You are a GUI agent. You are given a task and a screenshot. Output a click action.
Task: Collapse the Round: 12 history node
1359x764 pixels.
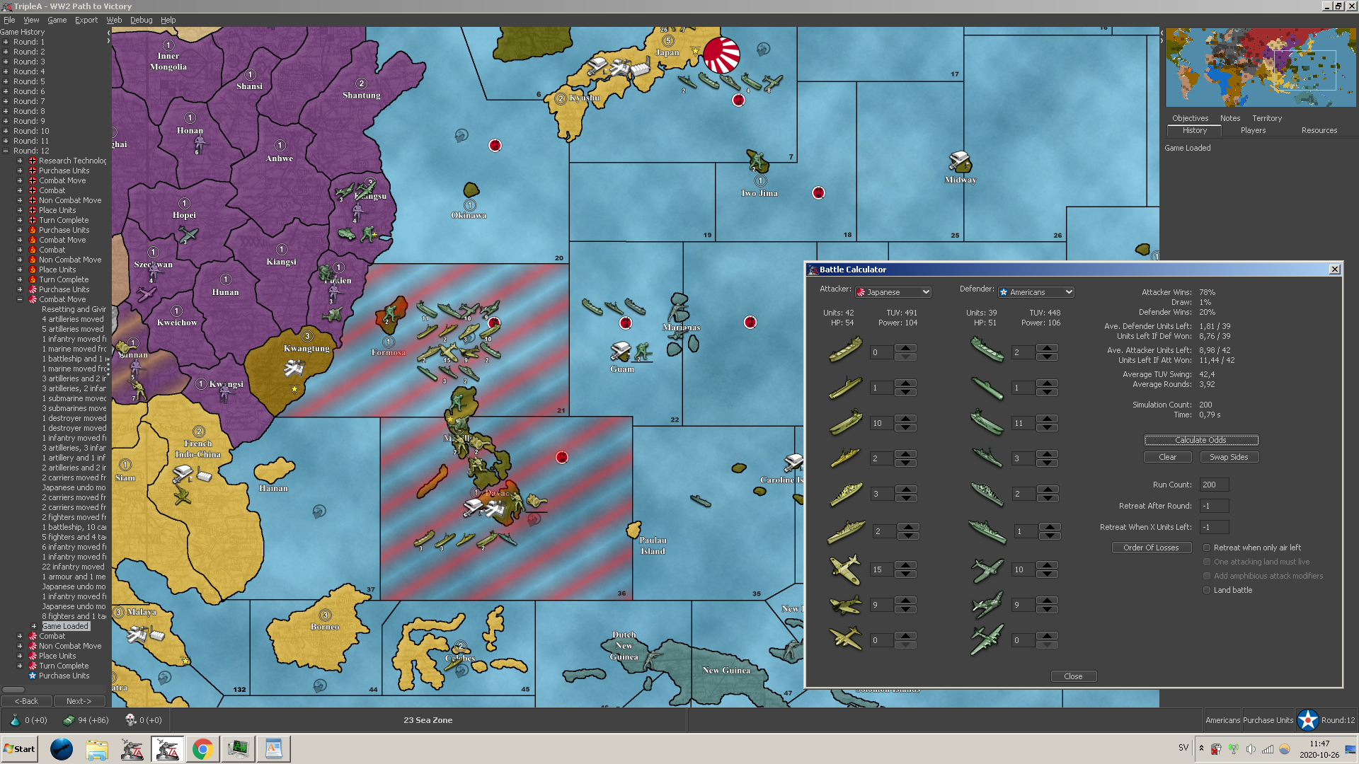point(6,151)
